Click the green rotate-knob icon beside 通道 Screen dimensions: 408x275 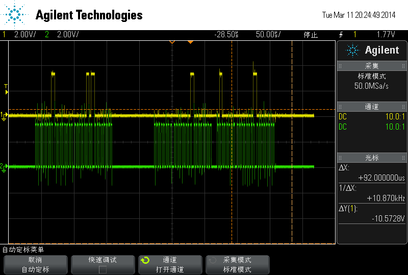click(145, 260)
